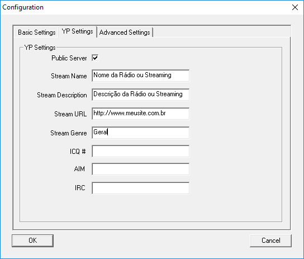Viewport: 304px width, 259px height.
Task: Click the Public Server label text
Action: tap(69, 58)
